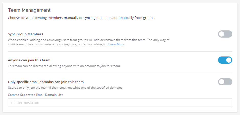Click 'Users can only join the team' description
The image size is (240, 115).
pos(65,88)
